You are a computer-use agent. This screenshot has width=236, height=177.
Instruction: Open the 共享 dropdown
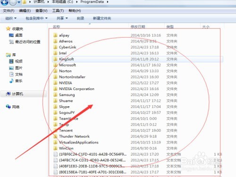point(62,18)
